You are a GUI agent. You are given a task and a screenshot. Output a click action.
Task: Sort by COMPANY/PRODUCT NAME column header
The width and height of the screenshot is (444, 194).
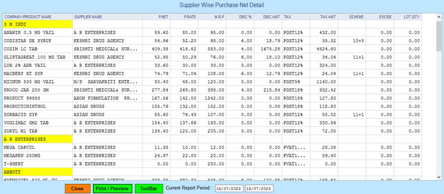point(28,17)
